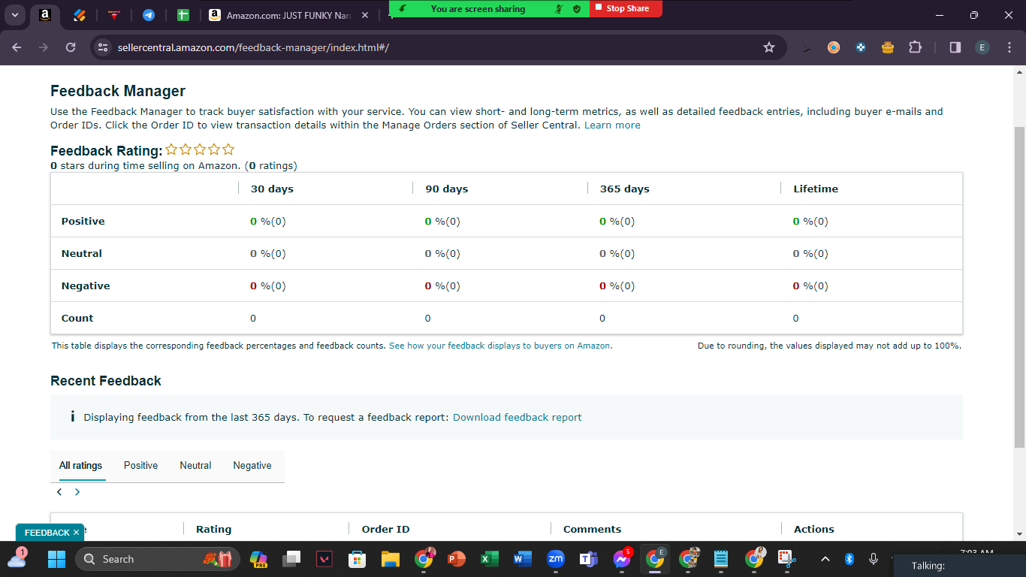1026x577 pixels.
Task: Open Messenger from the taskbar
Action: click(622, 559)
